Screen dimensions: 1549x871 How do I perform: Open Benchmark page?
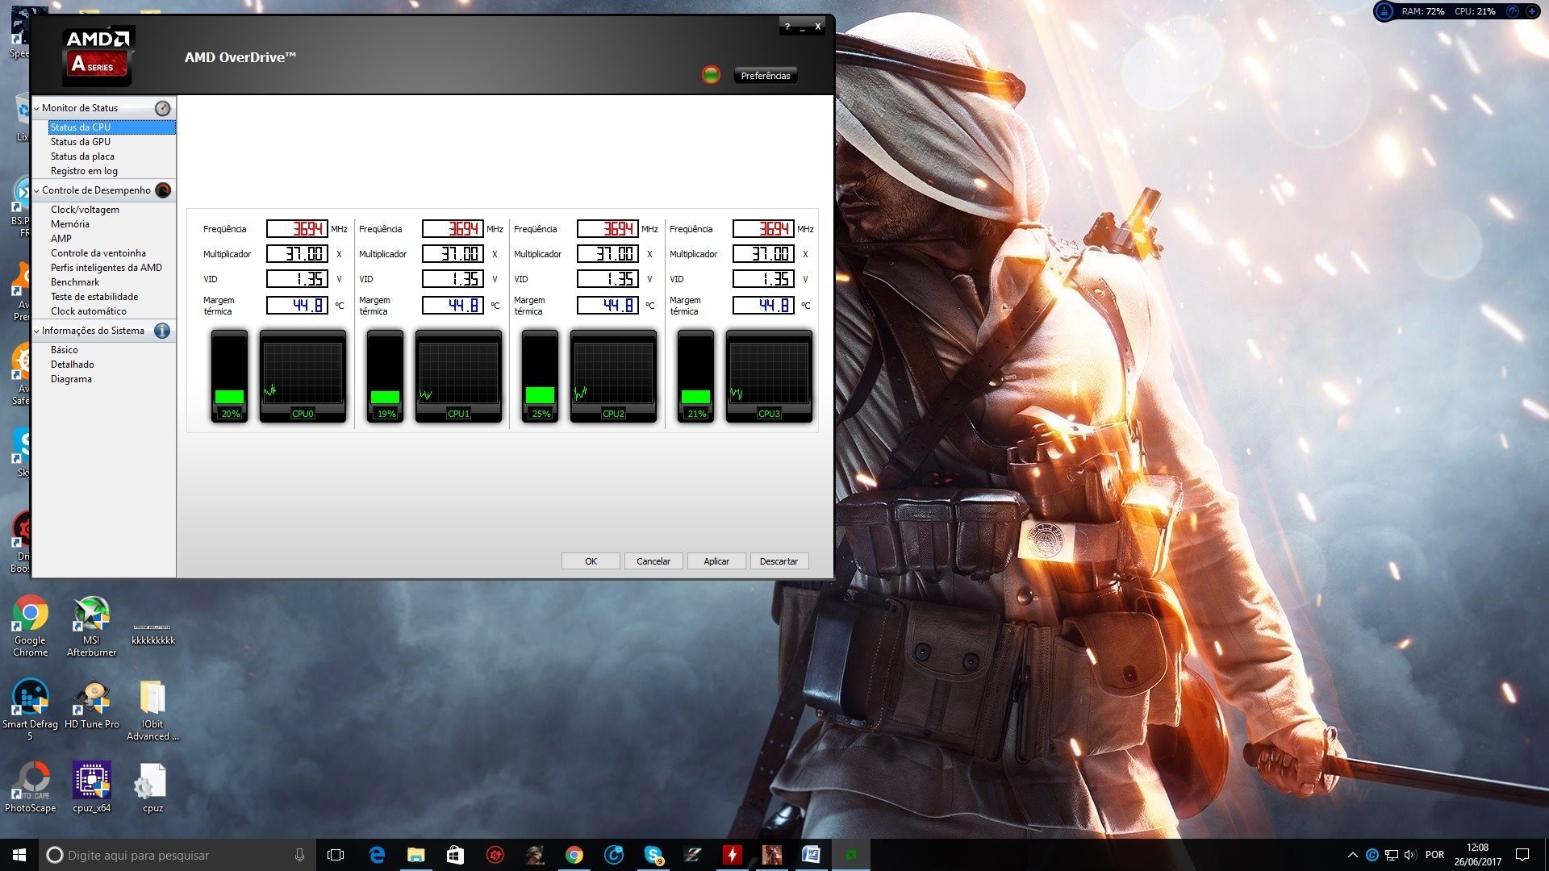click(75, 282)
